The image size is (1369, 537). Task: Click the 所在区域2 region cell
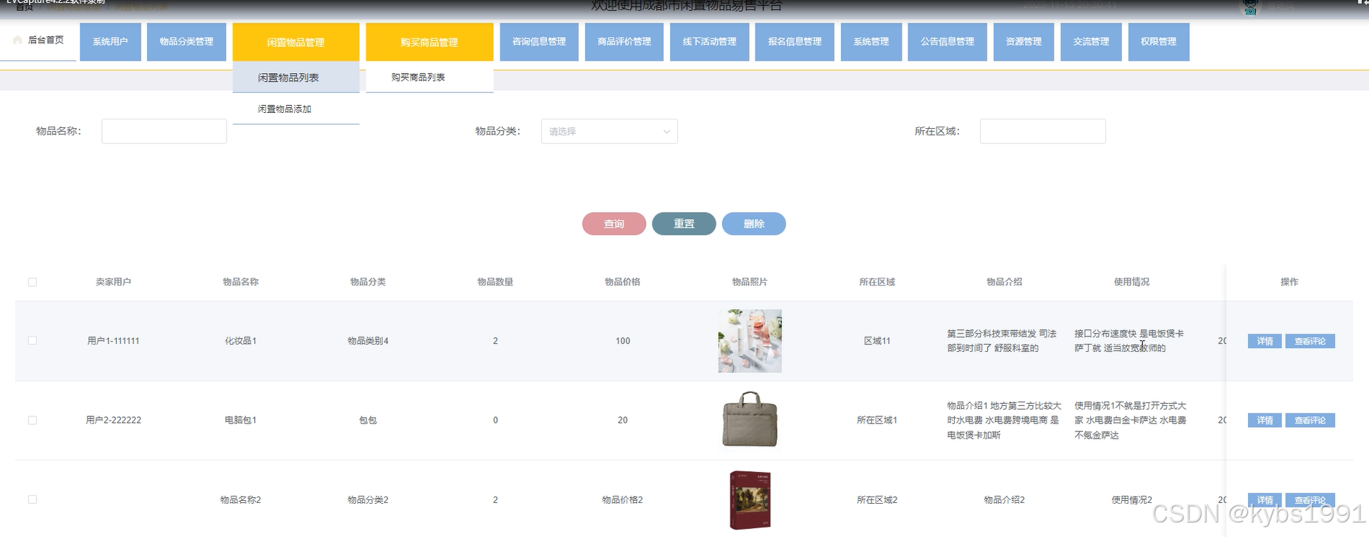877,499
